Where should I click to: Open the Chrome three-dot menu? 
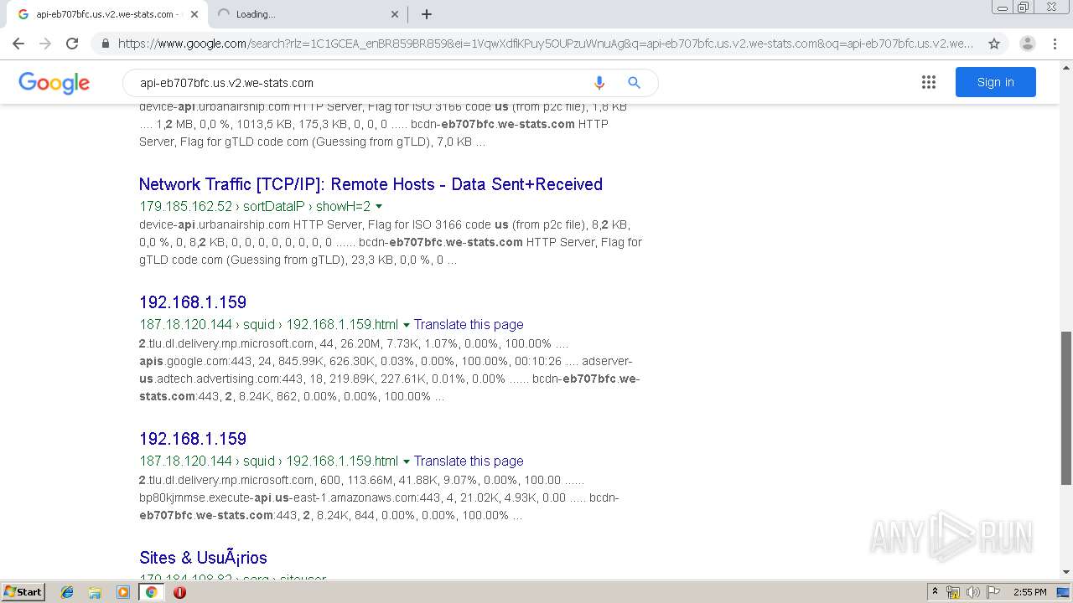tap(1055, 44)
